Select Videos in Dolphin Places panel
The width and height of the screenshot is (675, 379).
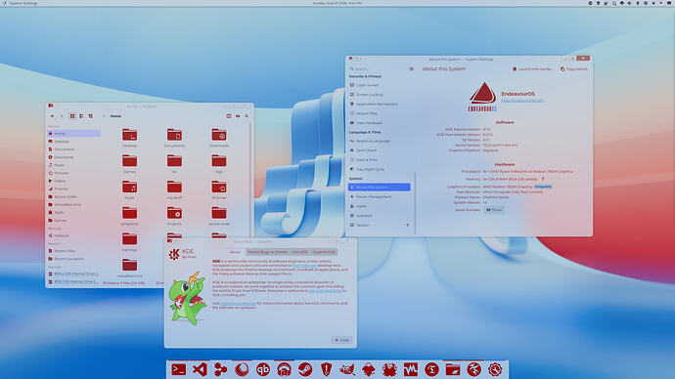tap(73, 181)
